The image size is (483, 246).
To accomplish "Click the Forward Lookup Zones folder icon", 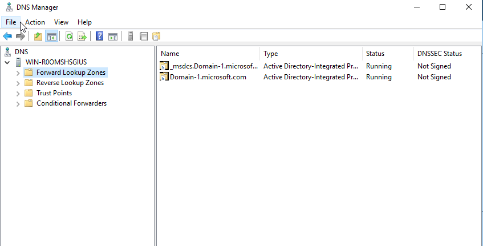I will (29, 72).
